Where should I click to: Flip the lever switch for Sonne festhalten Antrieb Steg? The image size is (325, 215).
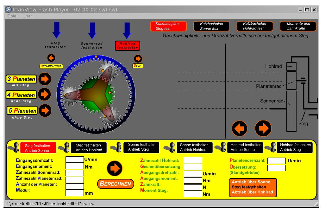118,147
